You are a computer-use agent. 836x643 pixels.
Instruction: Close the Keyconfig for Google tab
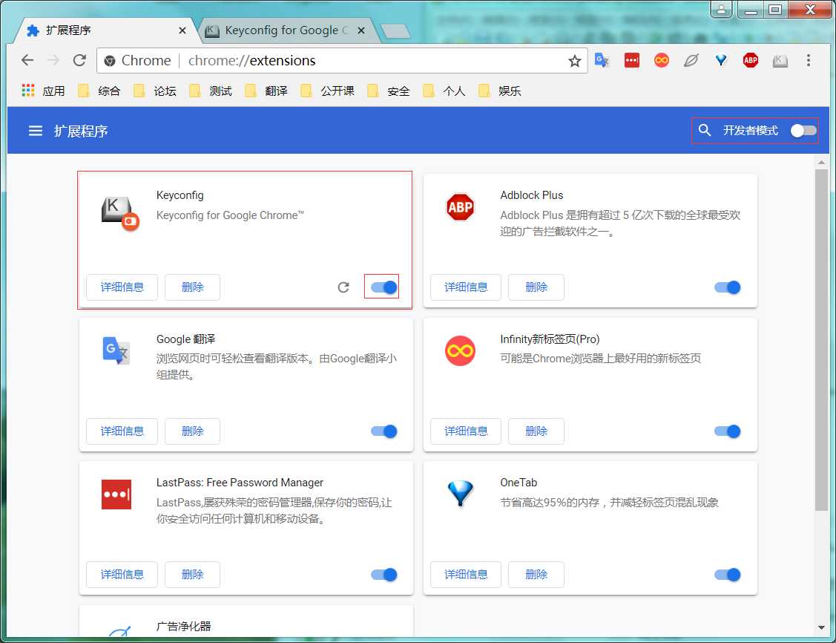pyautogui.click(x=361, y=30)
